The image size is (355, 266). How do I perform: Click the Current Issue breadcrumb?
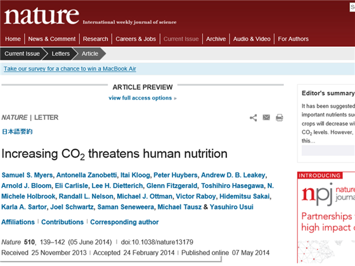[x=22, y=54]
